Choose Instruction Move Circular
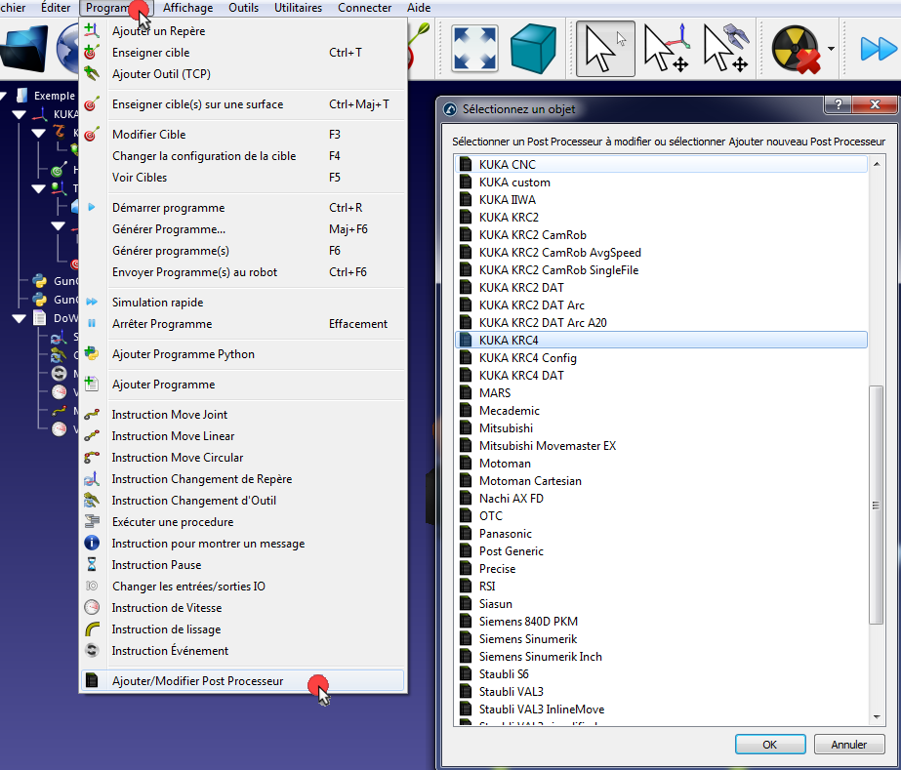The width and height of the screenshot is (901, 770). (242, 458)
